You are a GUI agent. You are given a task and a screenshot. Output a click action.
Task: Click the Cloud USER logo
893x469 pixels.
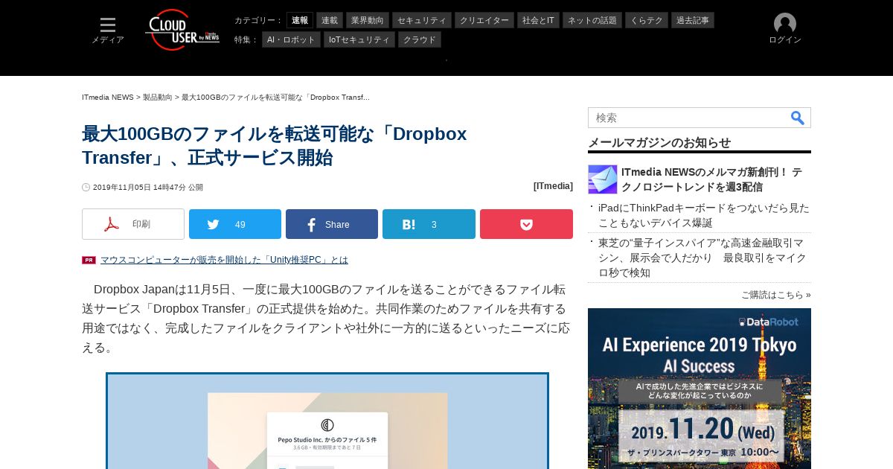click(182, 30)
